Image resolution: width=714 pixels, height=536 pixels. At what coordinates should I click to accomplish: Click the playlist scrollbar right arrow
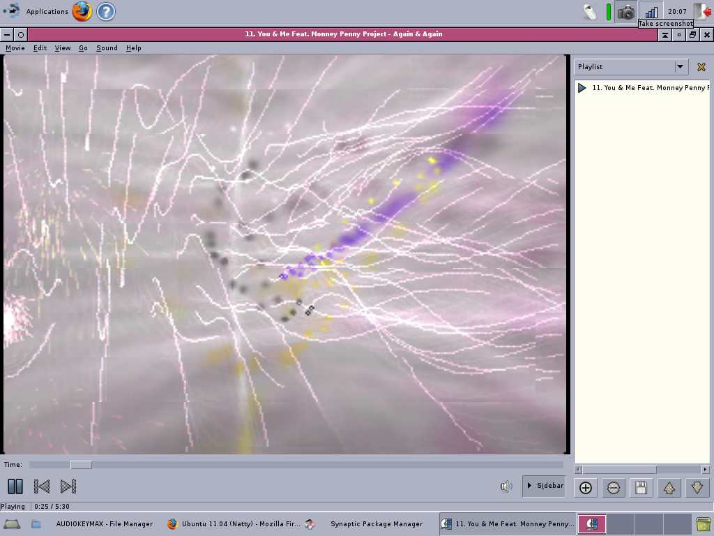point(706,470)
